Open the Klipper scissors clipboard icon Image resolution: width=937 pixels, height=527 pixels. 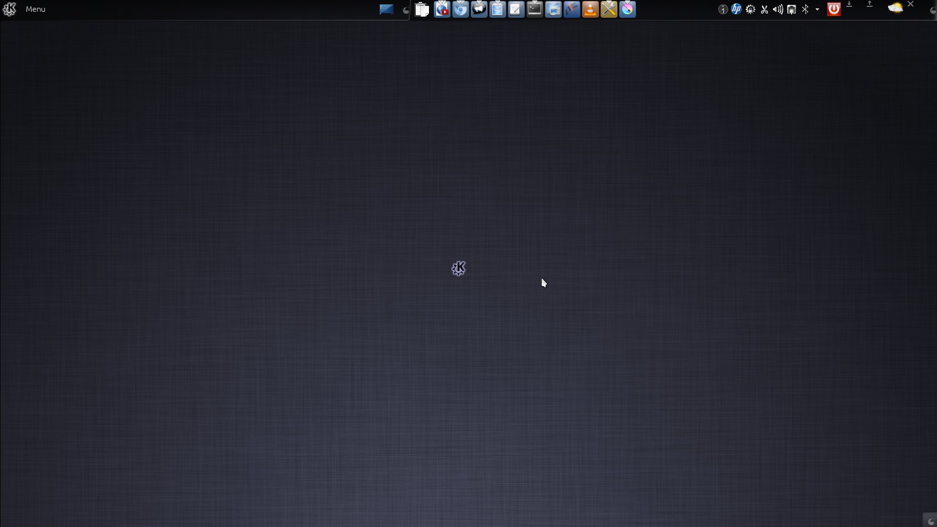tap(764, 9)
